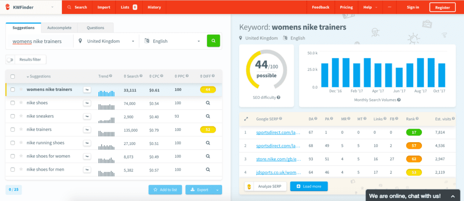Image resolution: width=464 pixels, height=201 pixels.
Task: Open the Export options dropdown arrow
Action: coord(218,190)
